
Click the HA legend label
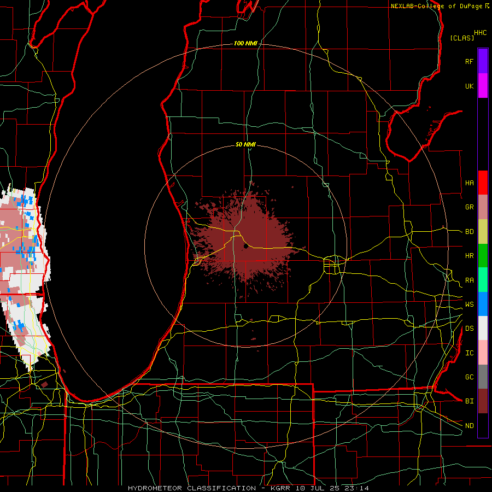[x=470, y=183]
